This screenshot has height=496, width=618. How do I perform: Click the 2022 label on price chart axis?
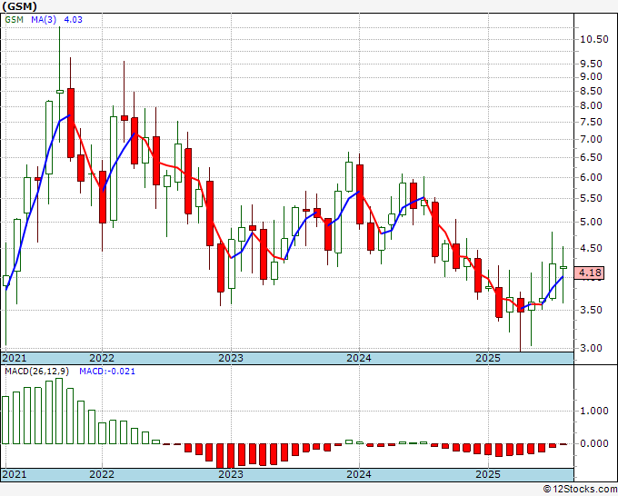pyautogui.click(x=102, y=358)
